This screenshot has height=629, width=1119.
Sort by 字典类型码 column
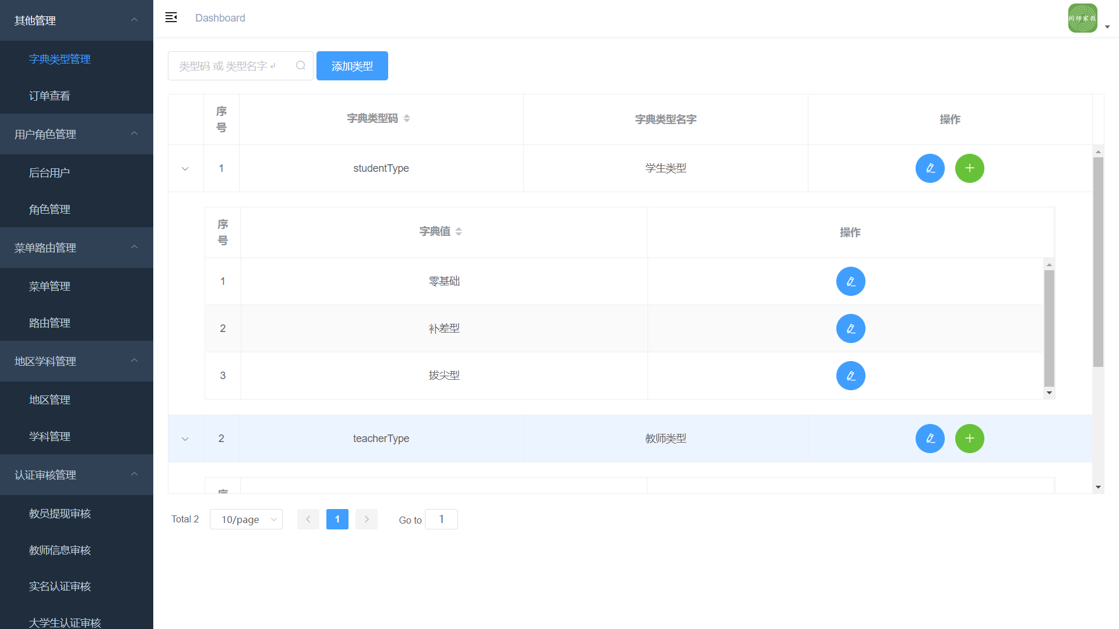point(407,118)
